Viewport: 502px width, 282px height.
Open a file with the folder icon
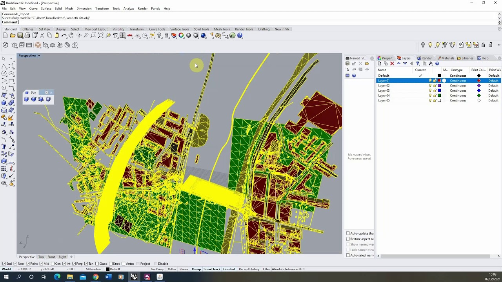tap(13, 36)
